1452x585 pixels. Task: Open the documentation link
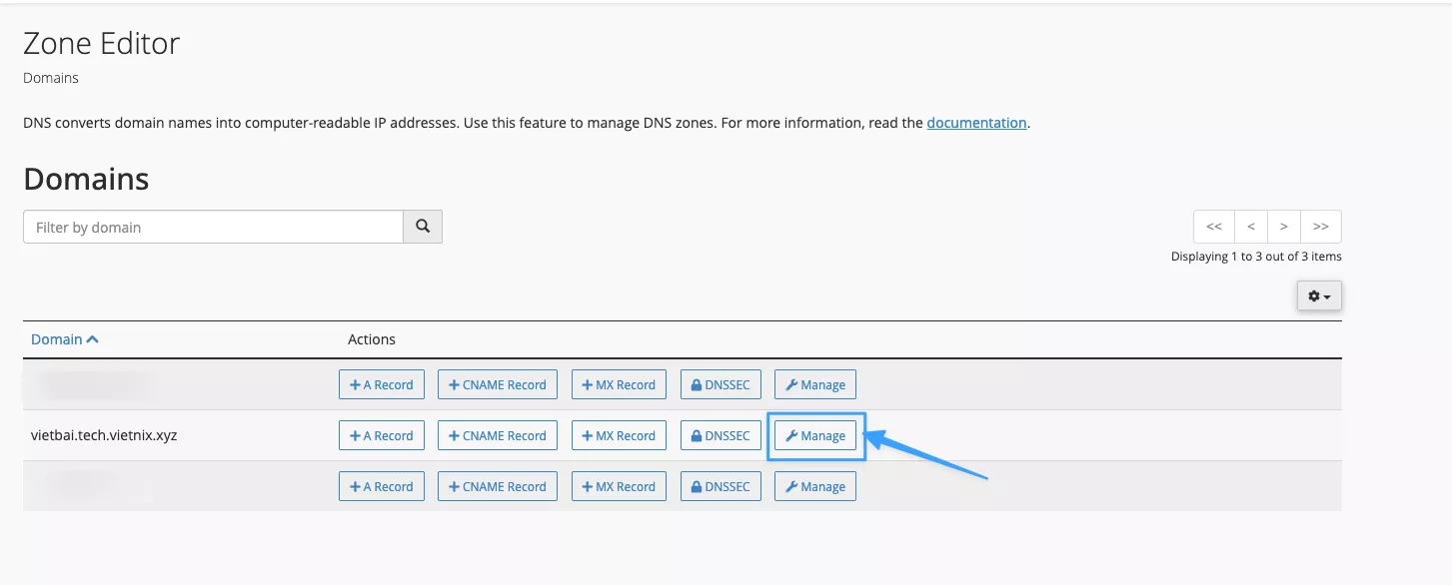pos(976,123)
